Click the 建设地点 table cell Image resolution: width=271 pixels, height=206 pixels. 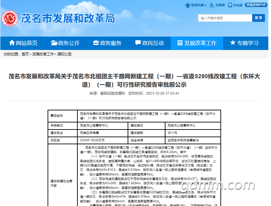[x=63, y=133]
